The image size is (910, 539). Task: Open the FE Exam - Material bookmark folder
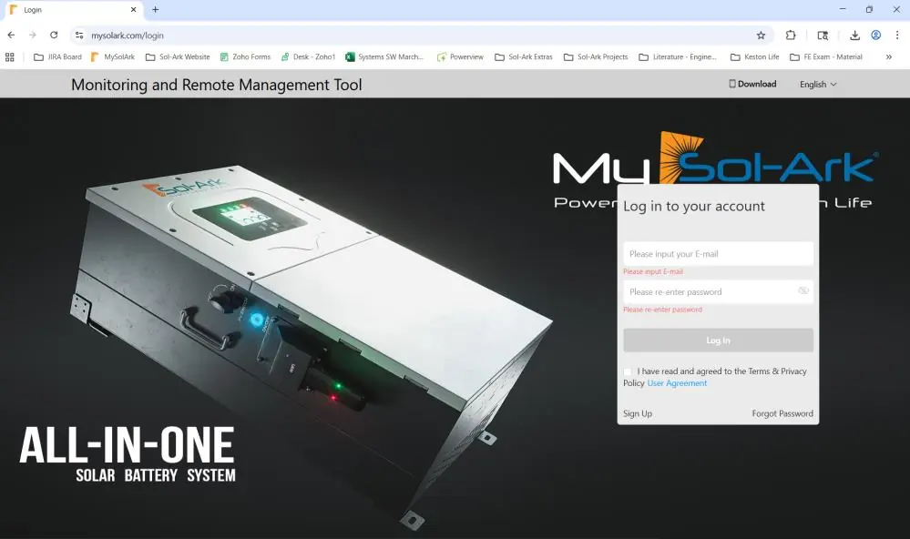coord(826,56)
